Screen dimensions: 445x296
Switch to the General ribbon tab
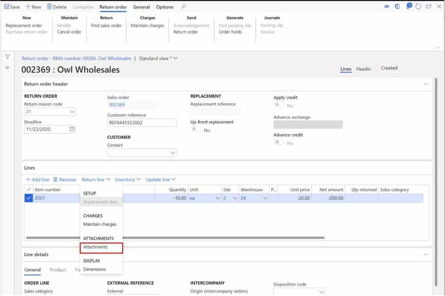click(x=141, y=7)
